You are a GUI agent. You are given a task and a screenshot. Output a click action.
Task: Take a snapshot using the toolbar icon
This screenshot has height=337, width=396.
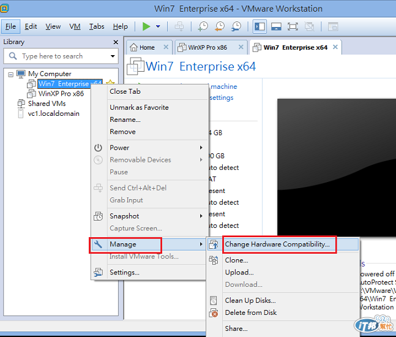[x=203, y=26]
